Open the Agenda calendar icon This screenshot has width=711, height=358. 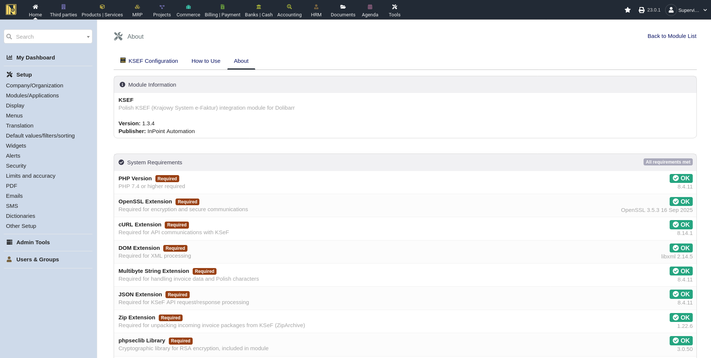tap(370, 7)
